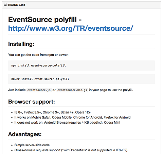Click the Installing heading
The width and height of the screenshot is (163, 154).
[x=21, y=44]
